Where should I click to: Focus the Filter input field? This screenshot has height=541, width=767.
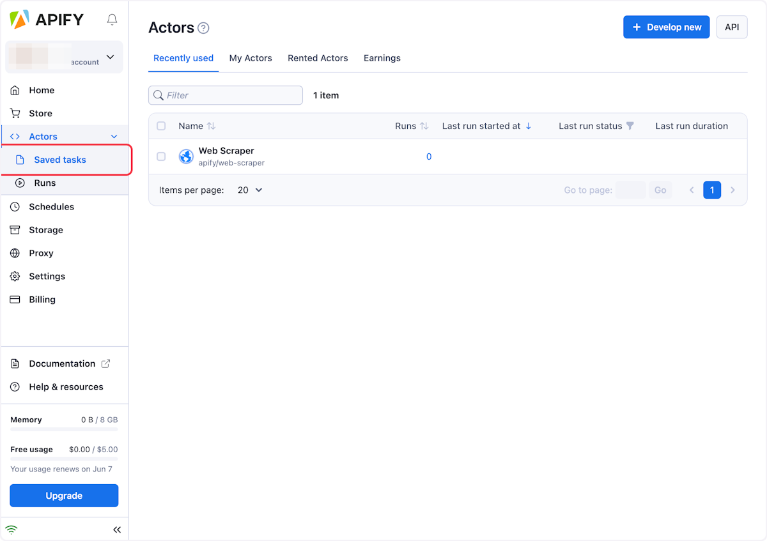coord(226,95)
